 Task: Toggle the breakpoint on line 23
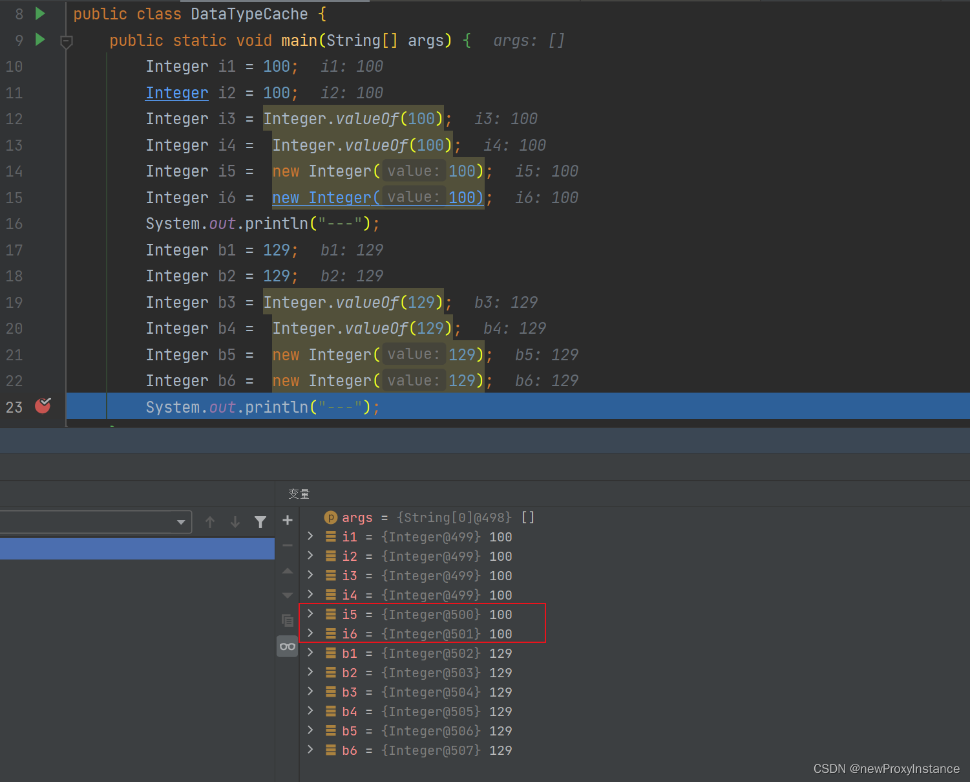point(43,406)
